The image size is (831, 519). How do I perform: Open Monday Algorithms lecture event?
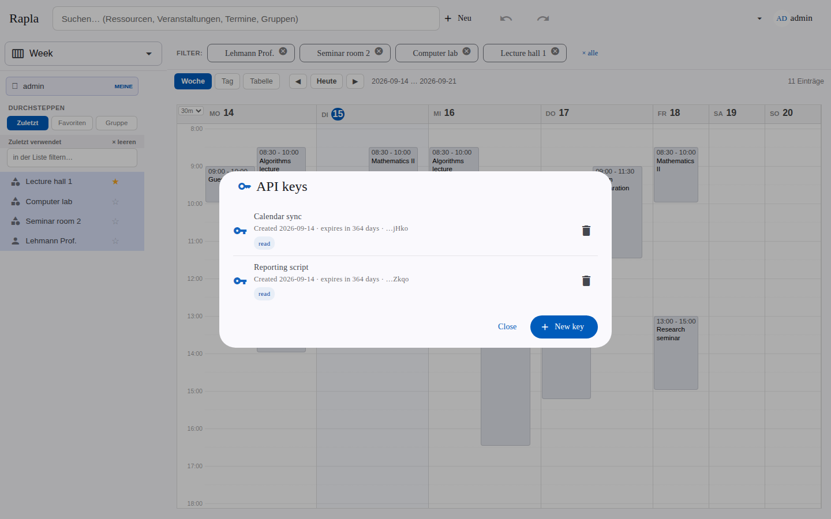(281, 159)
